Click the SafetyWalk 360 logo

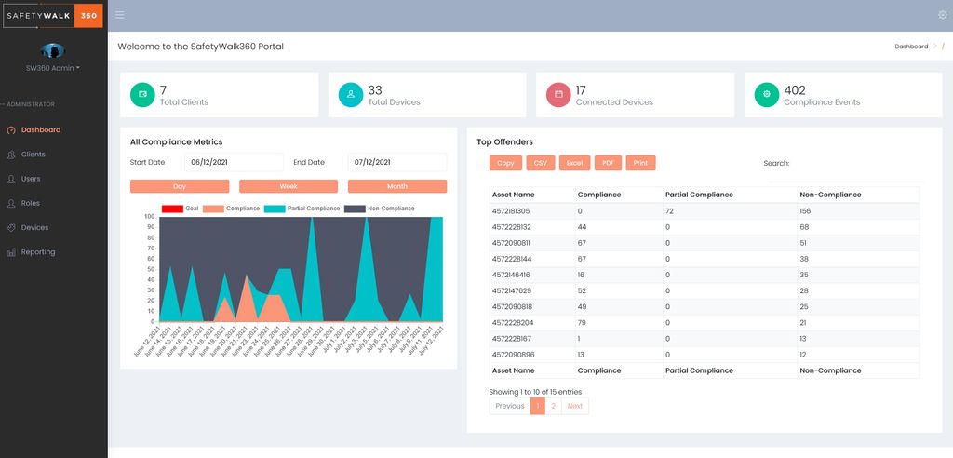[x=53, y=15]
